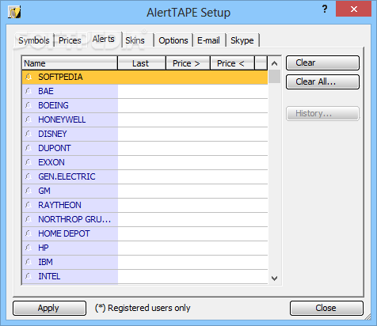Click the Last column header
The width and height of the screenshot is (377, 326).
[142, 63]
